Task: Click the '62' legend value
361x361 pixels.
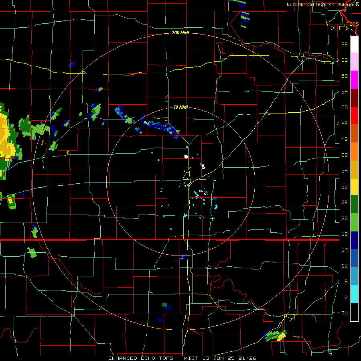Action: coord(345,60)
